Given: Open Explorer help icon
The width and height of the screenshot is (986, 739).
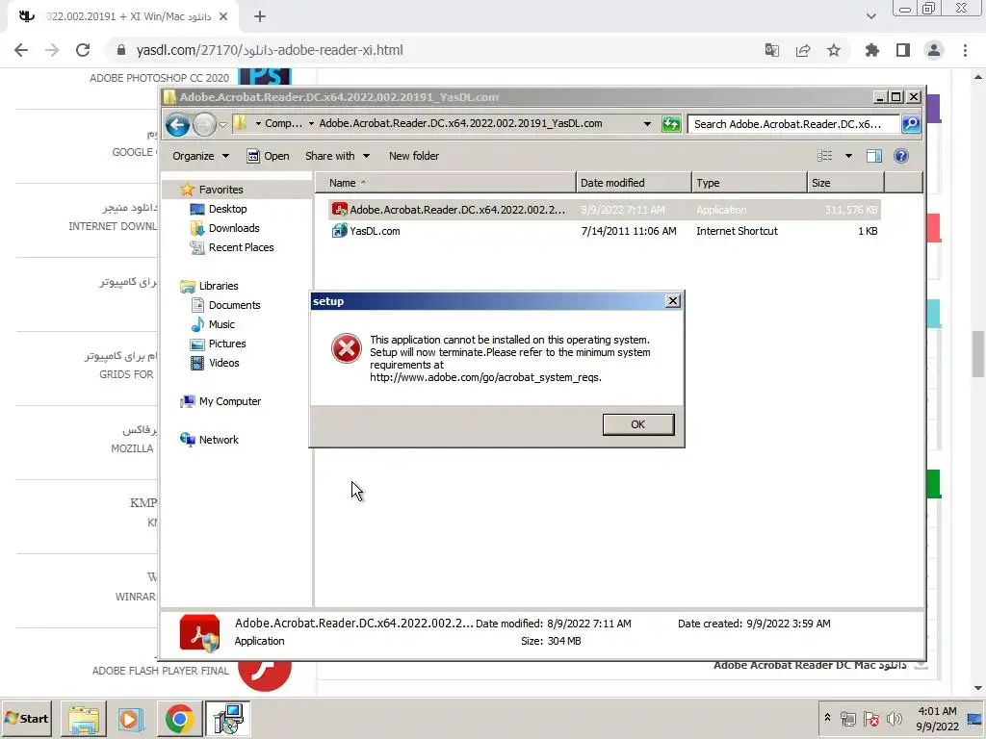Looking at the screenshot, I should click(x=900, y=156).
